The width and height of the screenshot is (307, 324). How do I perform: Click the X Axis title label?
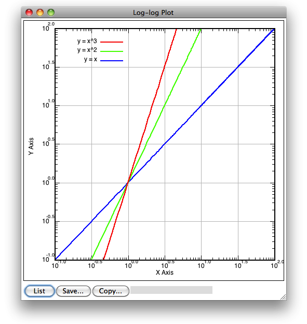pyautogui.click(x=165, y=273)
